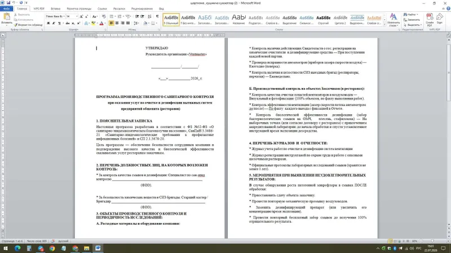This screenshot has height=253, width=451.
Task: Open Windows Start menu
Action: pos(6,248)
